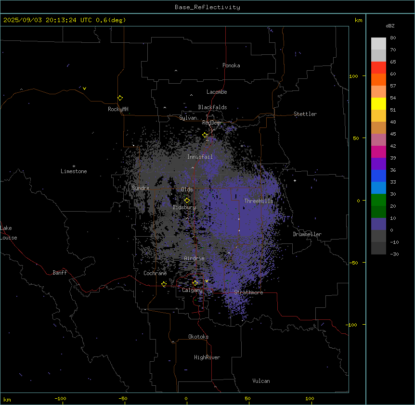Click the Banff label
Viewport: 415px width, 405px height.
tap(60, 273)
